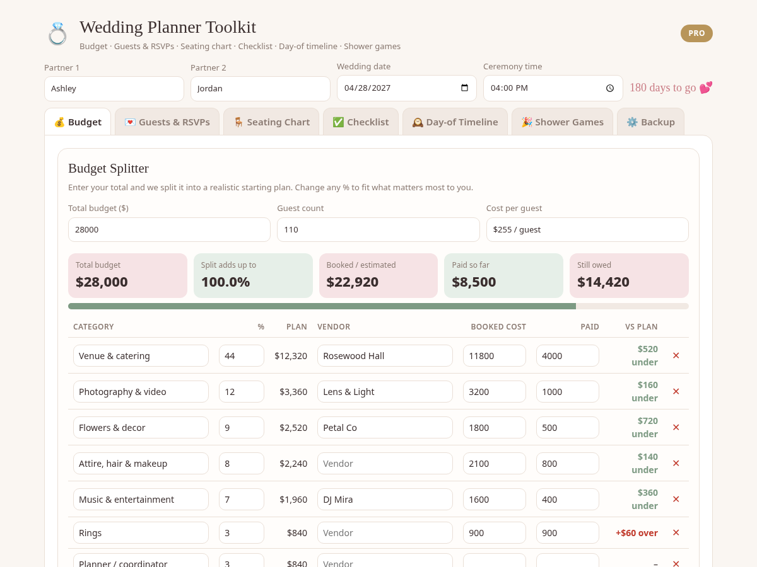Edit the Guest count field
Screen dimensions: 757x567
click(378, 230)
